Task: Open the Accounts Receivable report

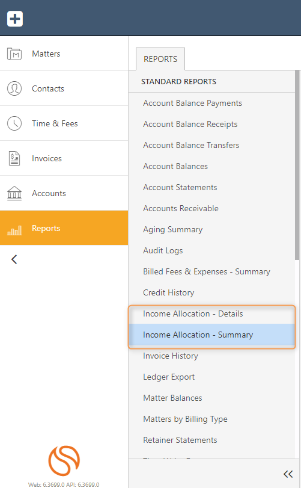Action: [x=211, y=209]
